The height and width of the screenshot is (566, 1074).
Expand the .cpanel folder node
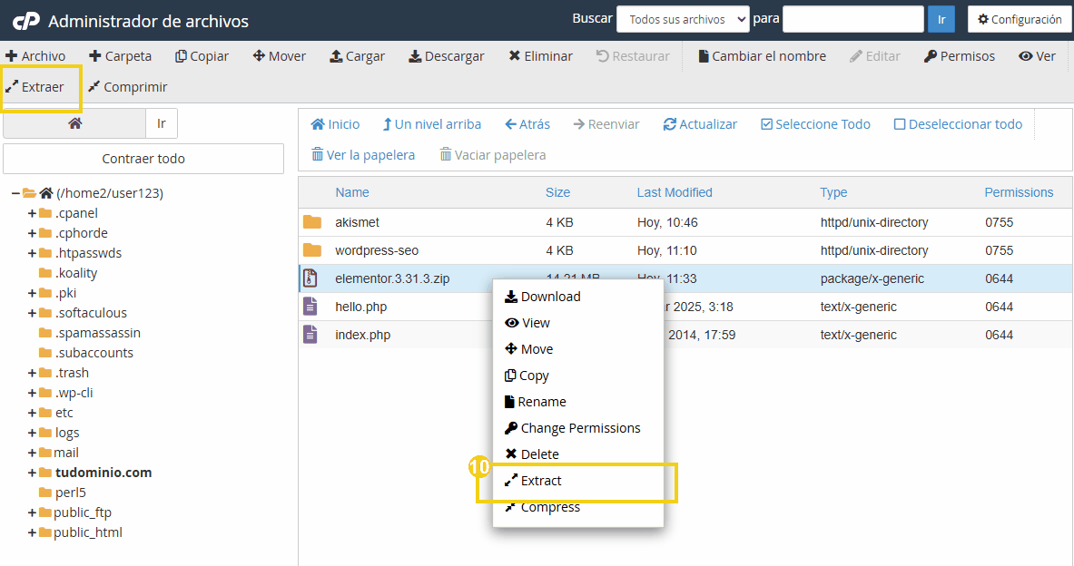tap(32, 213)
